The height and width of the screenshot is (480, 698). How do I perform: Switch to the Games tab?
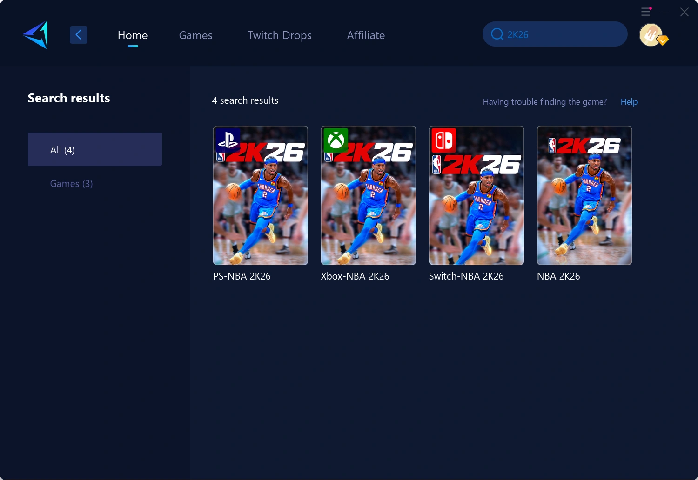pos(195,35)
